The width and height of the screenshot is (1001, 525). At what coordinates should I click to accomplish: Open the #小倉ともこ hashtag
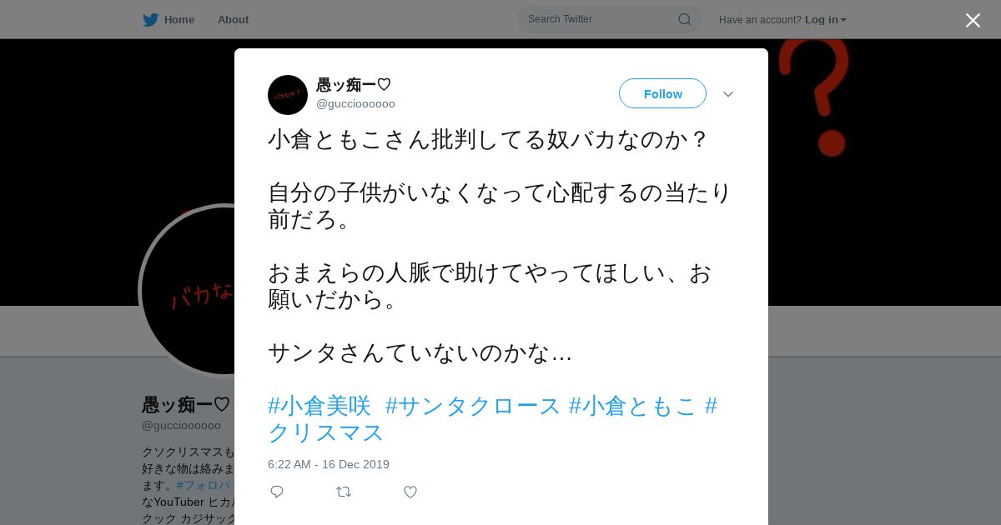click(632, 406)
